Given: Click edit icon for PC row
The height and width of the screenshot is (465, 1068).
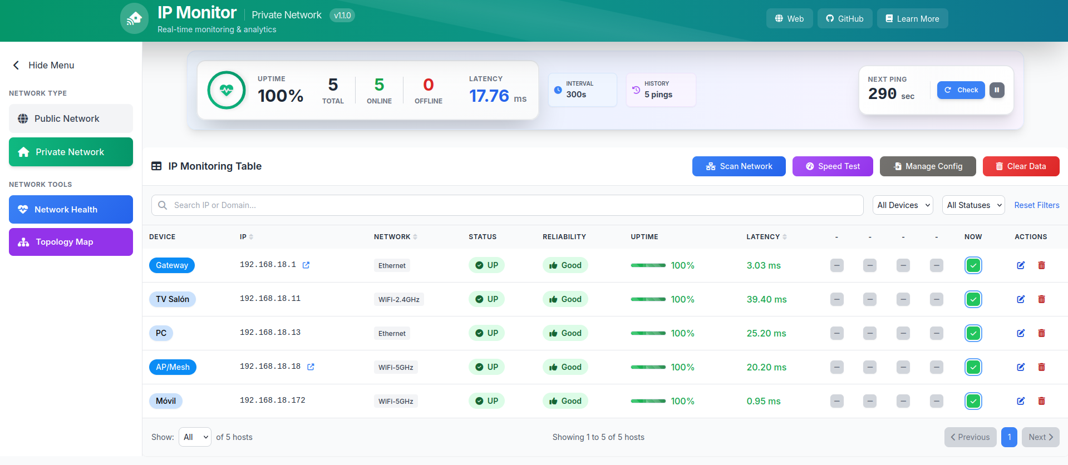Looking at the screenshot, I should coord(1021,333).
